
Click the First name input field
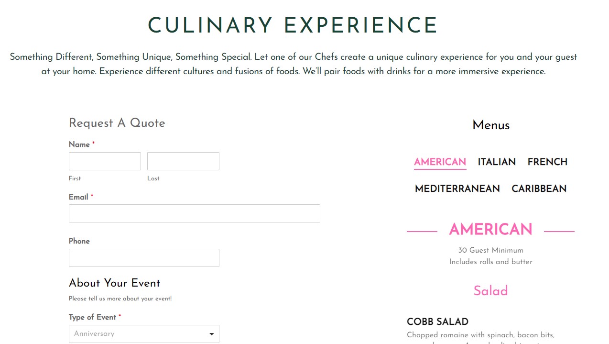coord(105,161)
